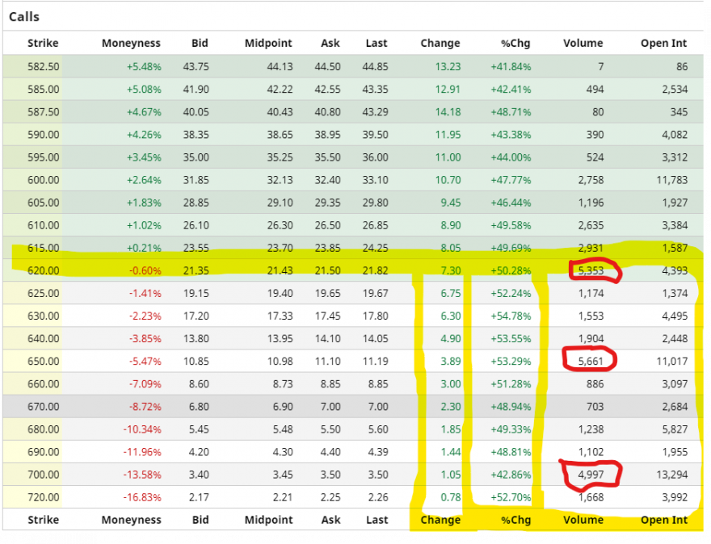Select the 660.00 strike cell
The height and width of the screenshot is (544, 711).
[x=43, y=383]
